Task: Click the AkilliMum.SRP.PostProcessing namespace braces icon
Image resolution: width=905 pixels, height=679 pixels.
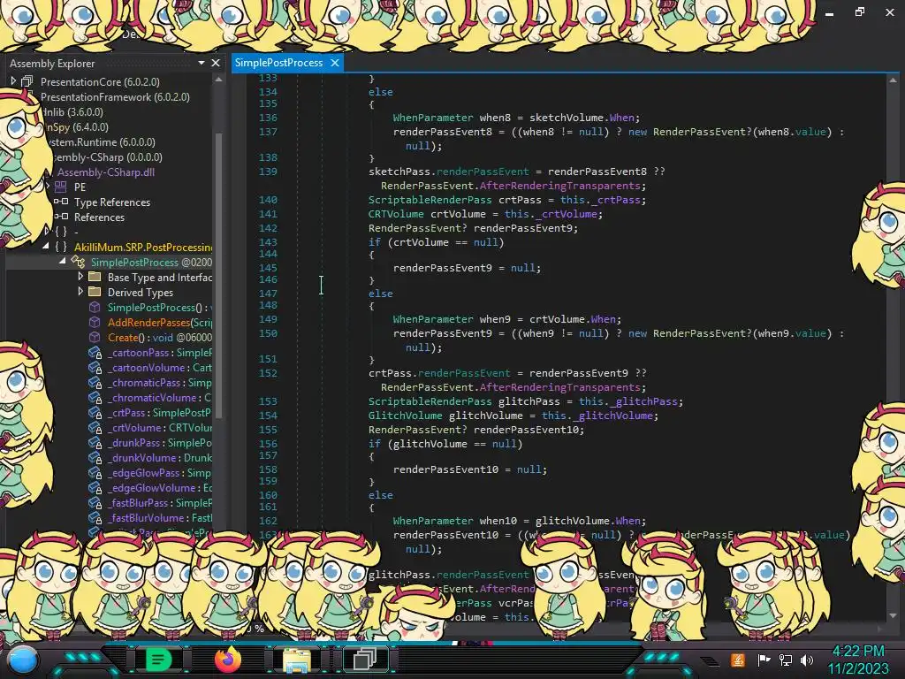Action: tap(61, 247)
